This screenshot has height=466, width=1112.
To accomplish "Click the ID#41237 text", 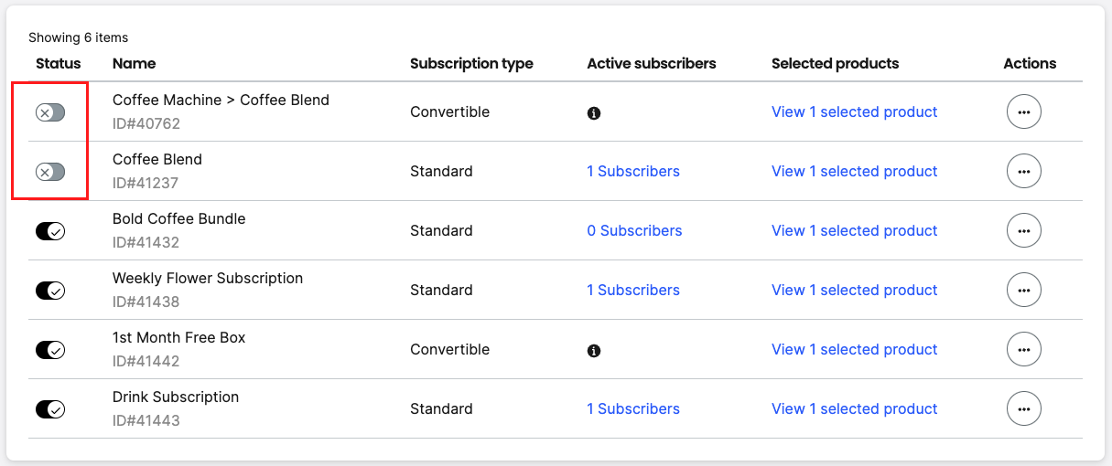I will tap(146, 183).
